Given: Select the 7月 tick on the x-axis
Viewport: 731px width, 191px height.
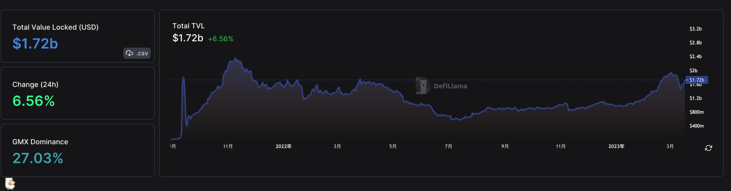Looking at the screenshot, I should coord(448,146).
